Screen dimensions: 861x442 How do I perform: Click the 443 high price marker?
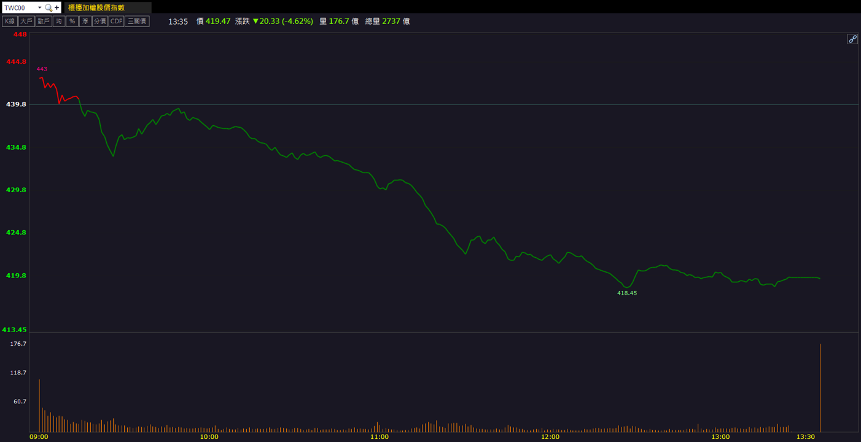pyautogui.click(x=42, y=69)
